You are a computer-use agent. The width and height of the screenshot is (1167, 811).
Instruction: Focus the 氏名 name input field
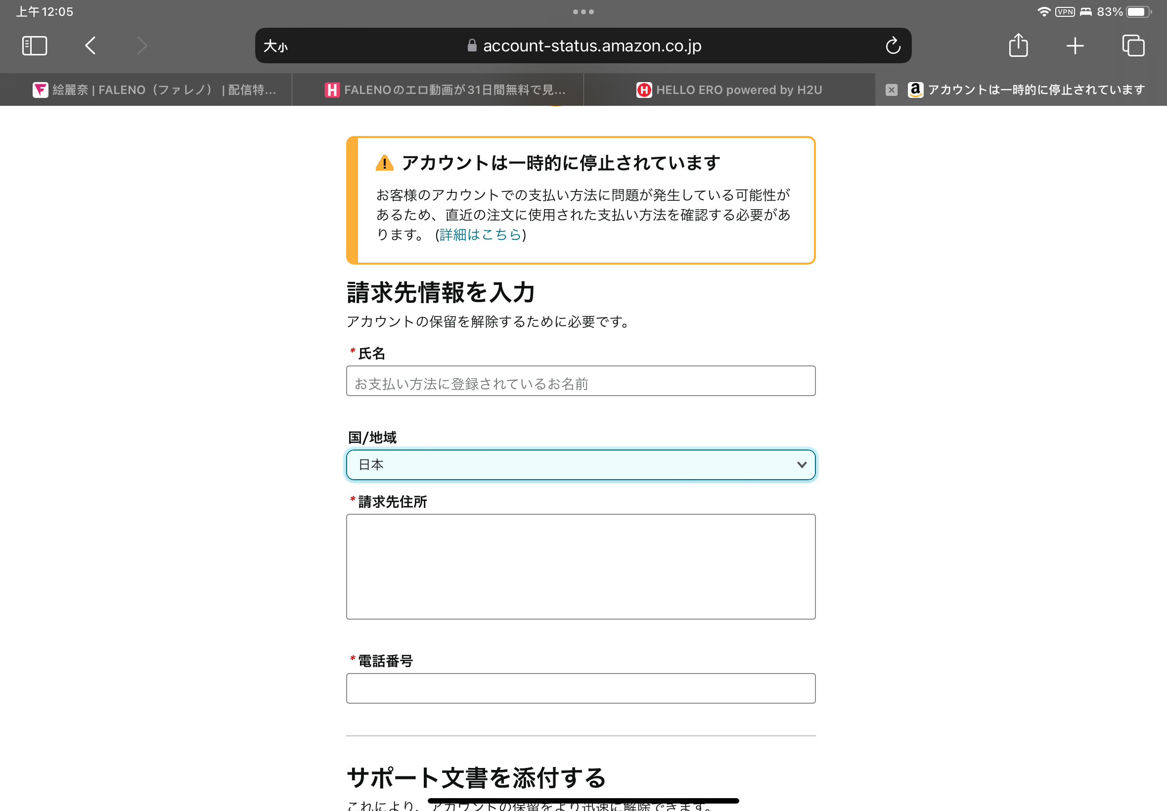click(x=581, y=381)
